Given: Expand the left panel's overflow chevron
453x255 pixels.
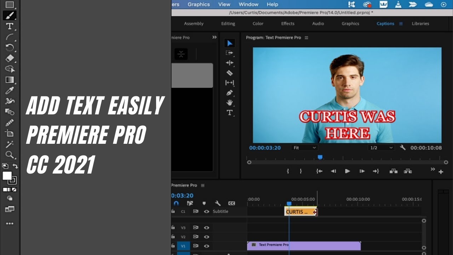Looking at the screenshot, I should pyautogui.click(x=214, y=37).
